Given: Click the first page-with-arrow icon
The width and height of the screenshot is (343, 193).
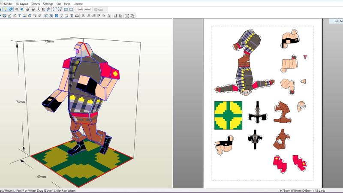Looking at the screenshot, I should pos(61,16).
